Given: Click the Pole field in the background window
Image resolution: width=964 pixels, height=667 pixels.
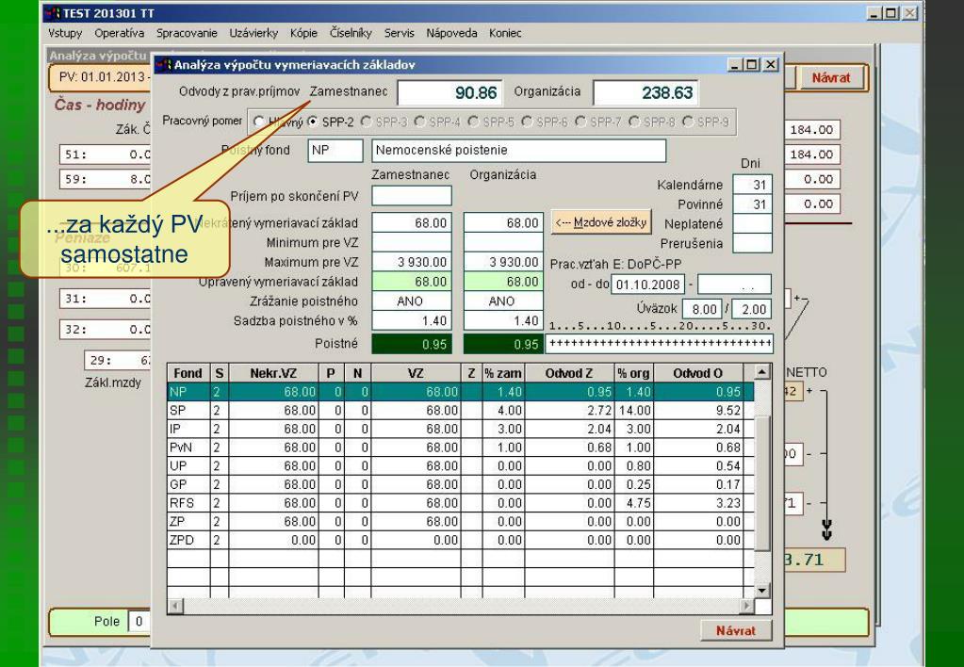Looking at the screenshot, I should (139, 622).
